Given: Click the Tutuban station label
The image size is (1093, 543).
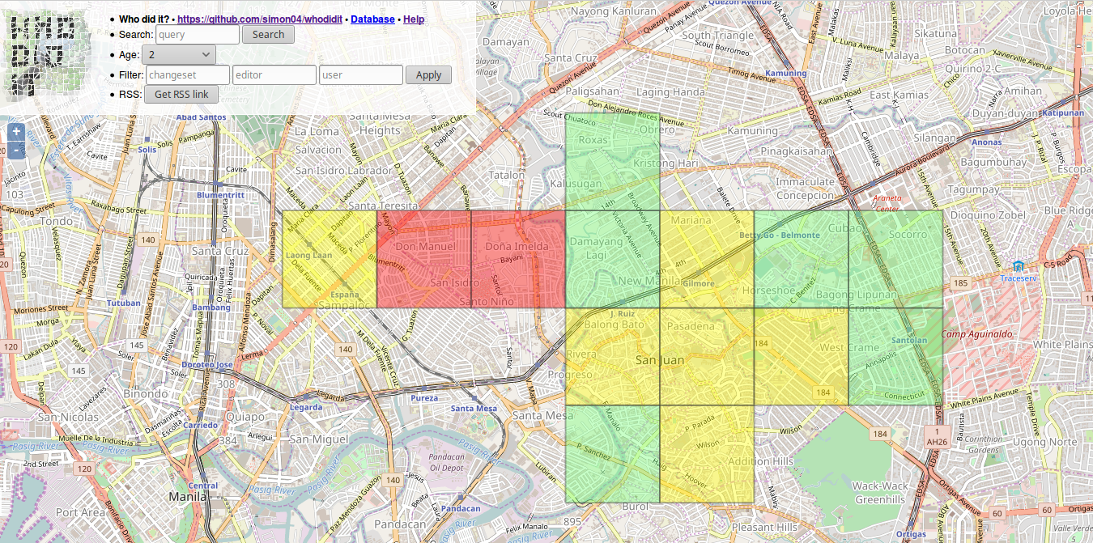Looking at the screenshot, I should [124, 303].
